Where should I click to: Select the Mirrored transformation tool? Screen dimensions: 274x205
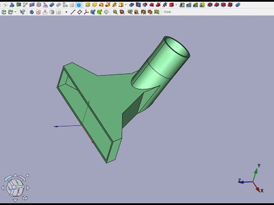[182, 5]
